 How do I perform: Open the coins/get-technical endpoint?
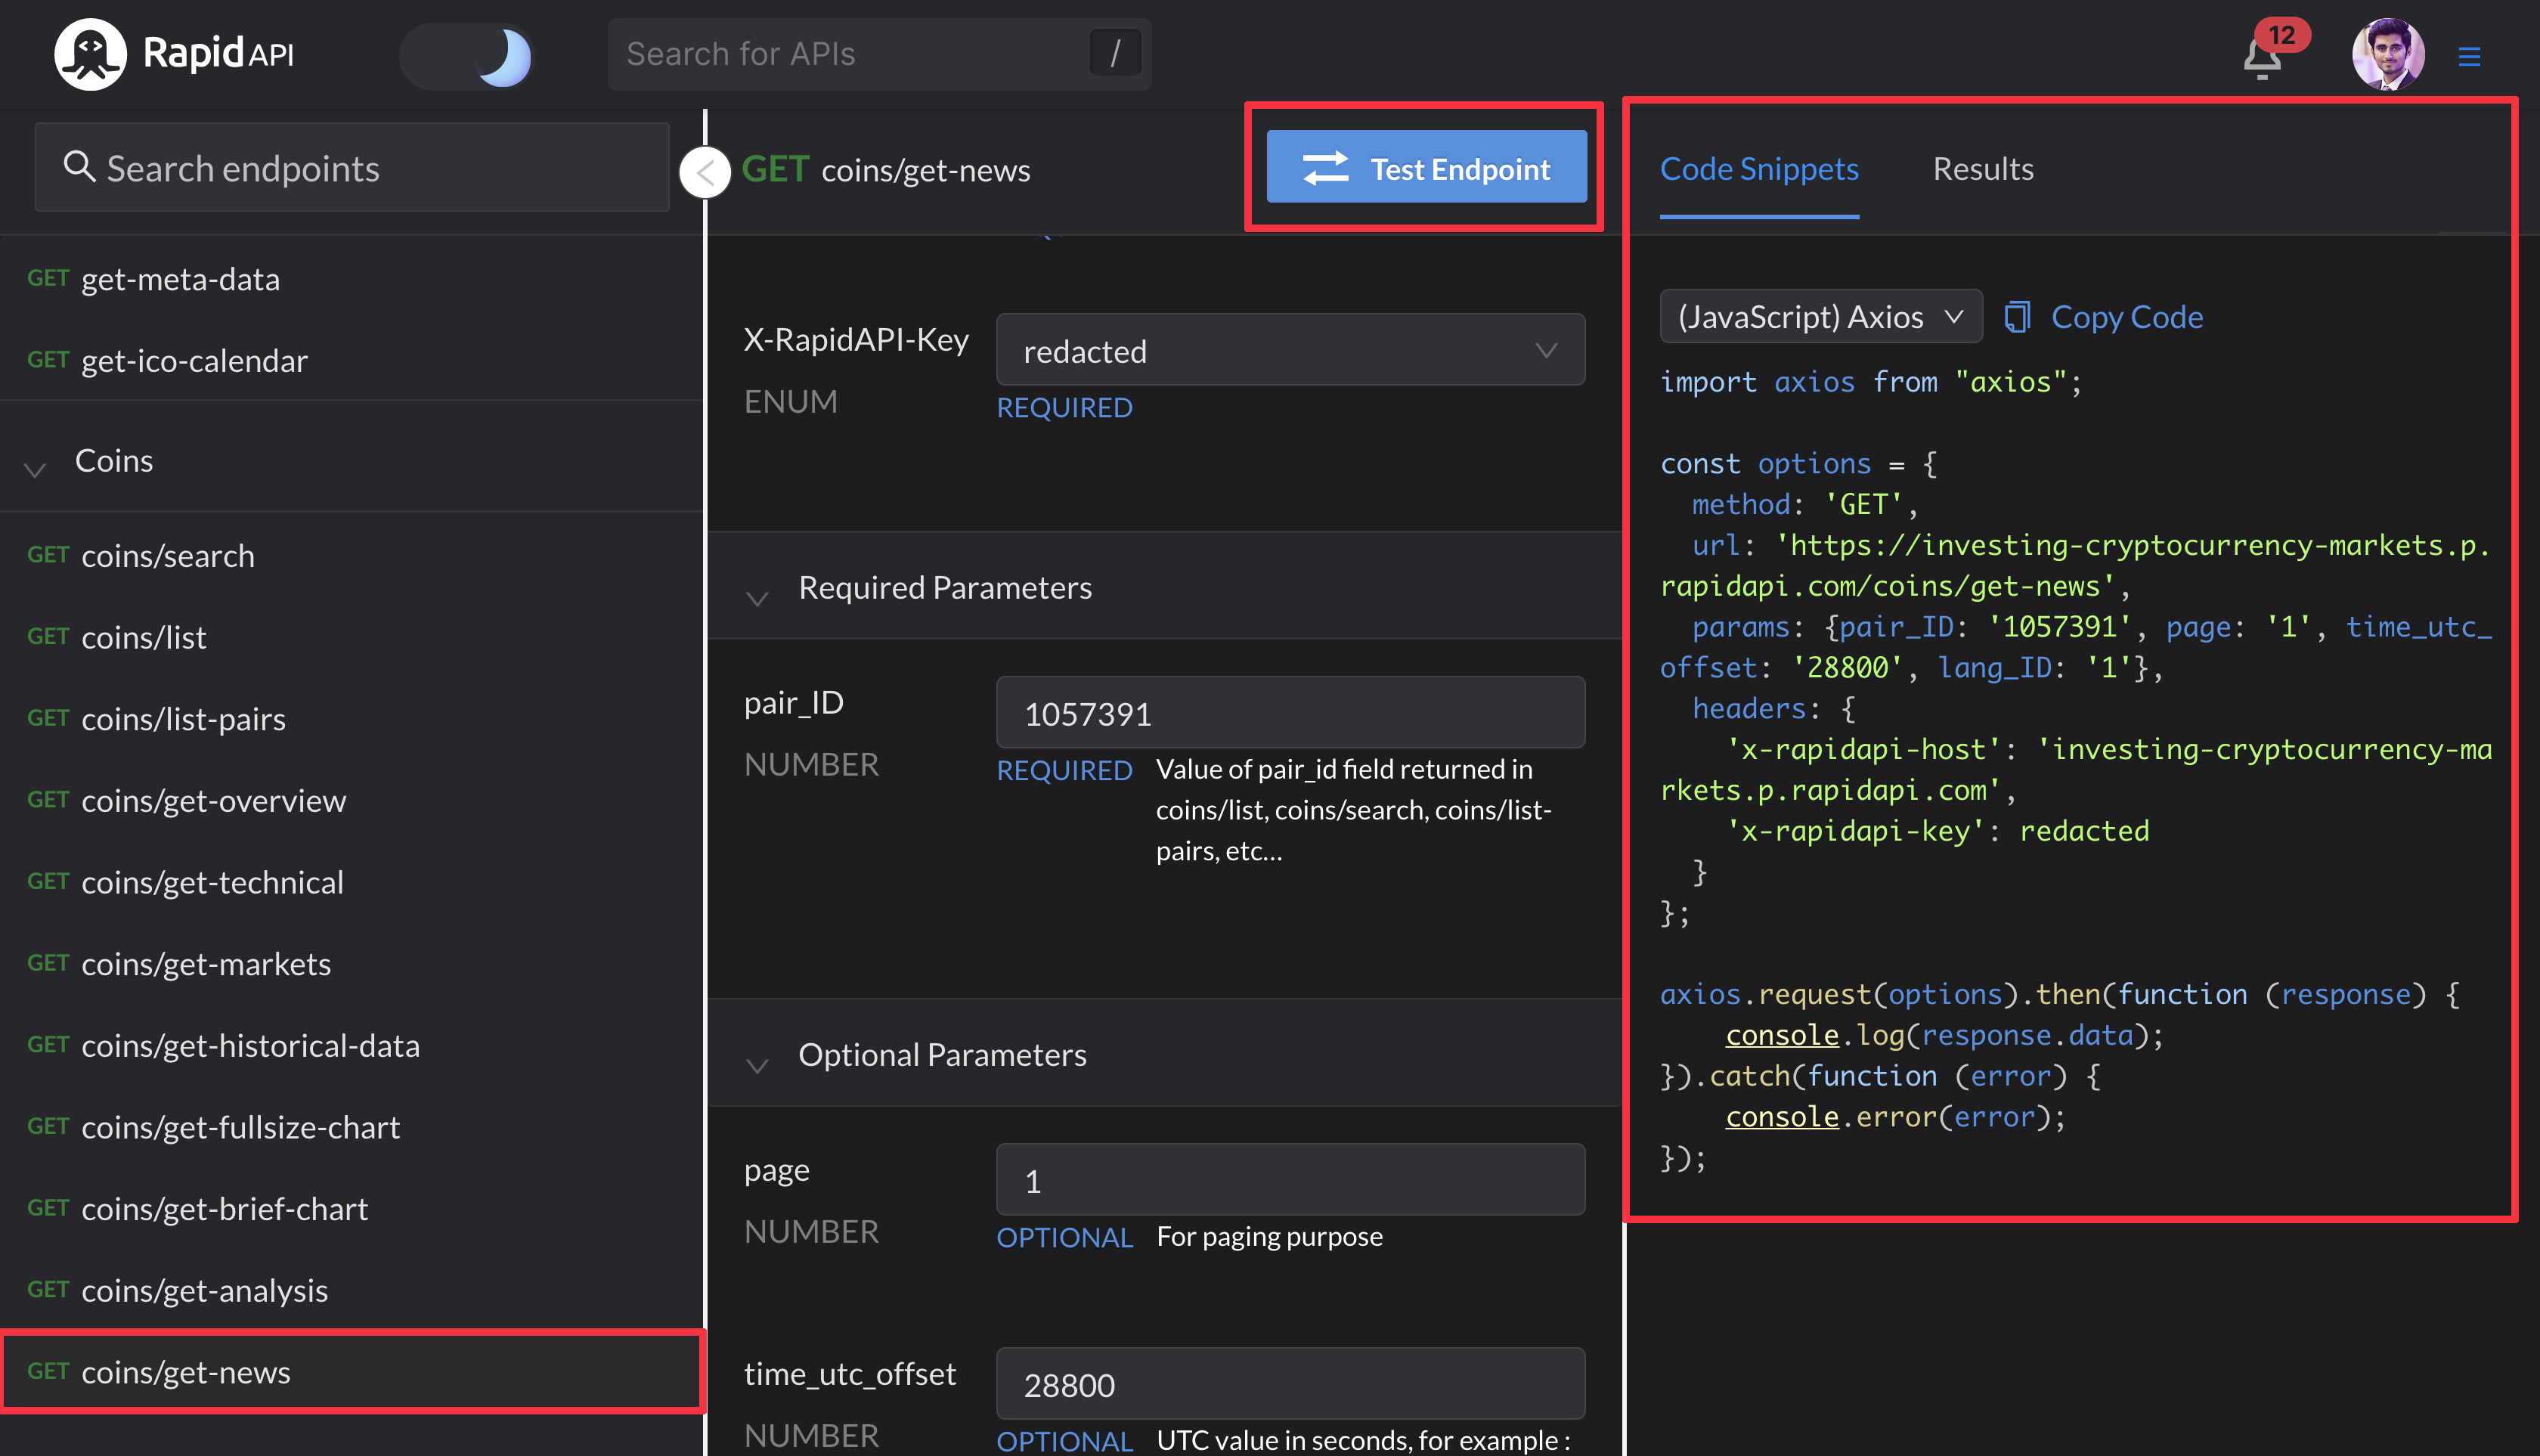pyautogui.click(x=212, y=882)
